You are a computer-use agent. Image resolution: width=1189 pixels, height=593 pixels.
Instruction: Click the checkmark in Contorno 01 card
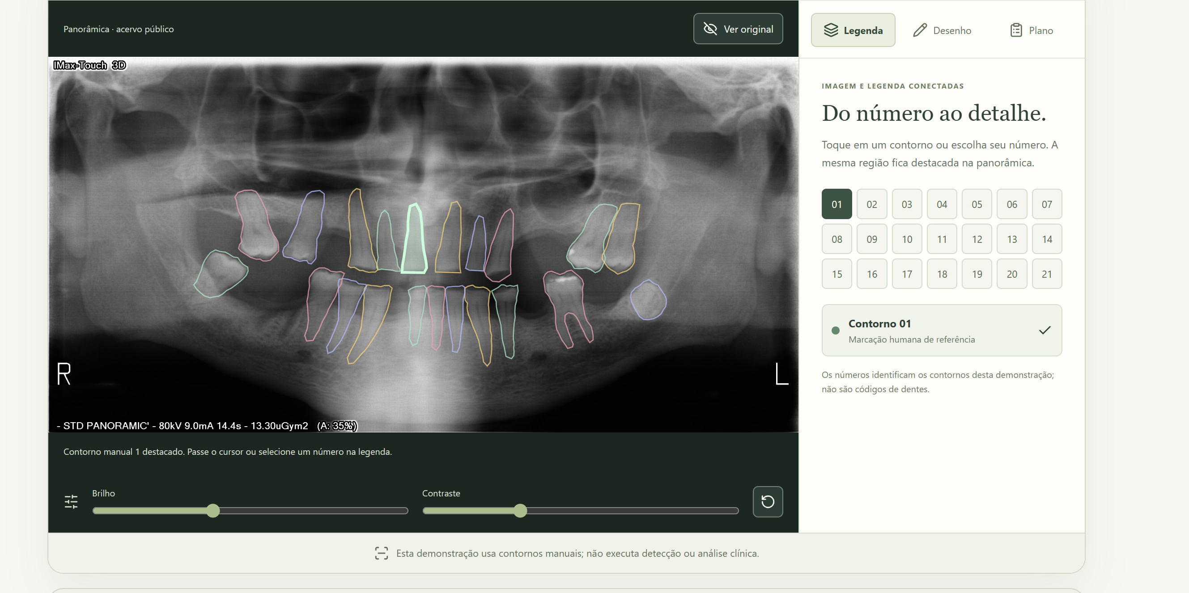pyautogui.click(x=1045, y=330)
